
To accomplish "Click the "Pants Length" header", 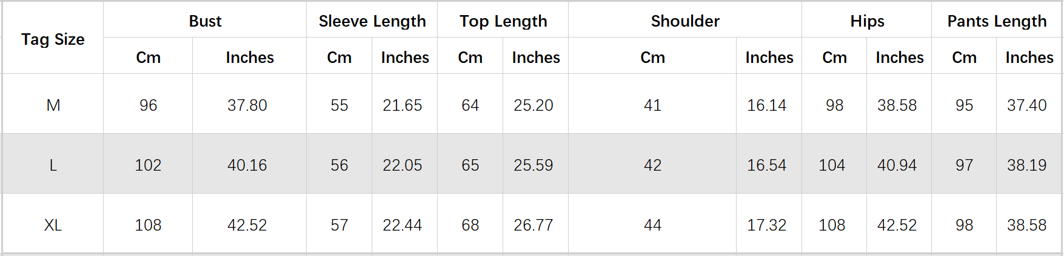I will [997, 21].
